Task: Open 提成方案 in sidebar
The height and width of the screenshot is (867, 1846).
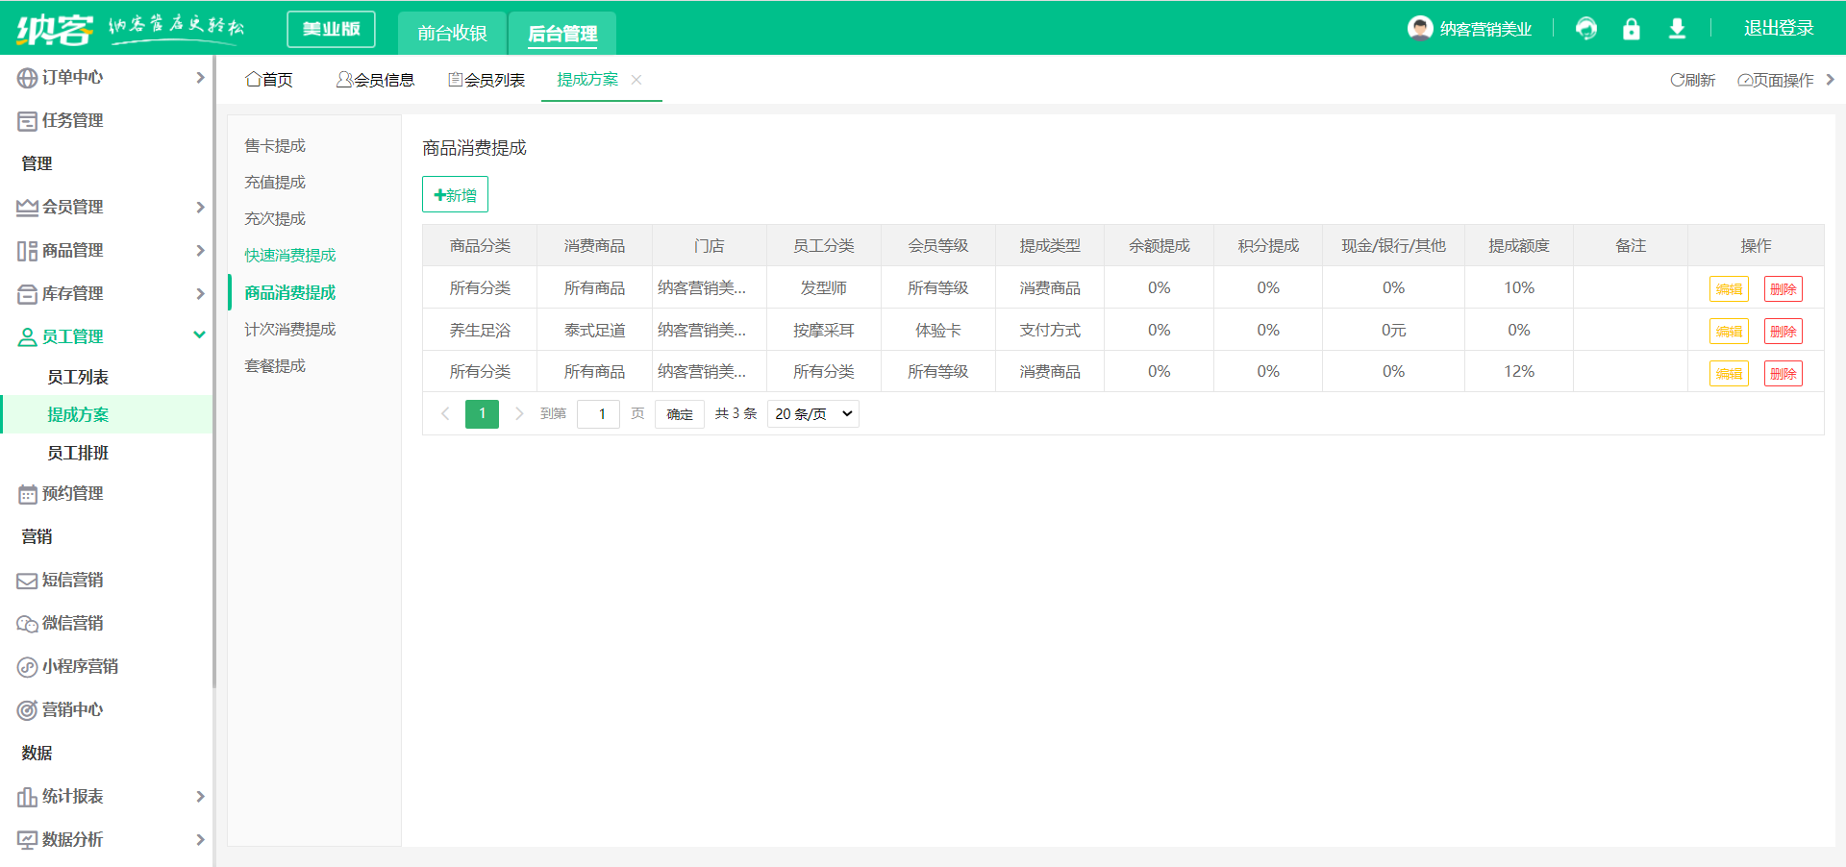Action: point(78,414)
